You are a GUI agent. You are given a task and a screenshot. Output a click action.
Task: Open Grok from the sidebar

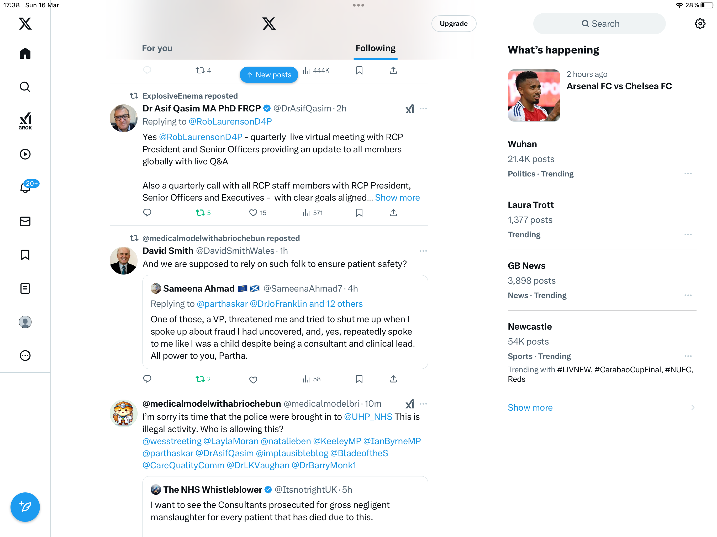[x=25, y=121]
